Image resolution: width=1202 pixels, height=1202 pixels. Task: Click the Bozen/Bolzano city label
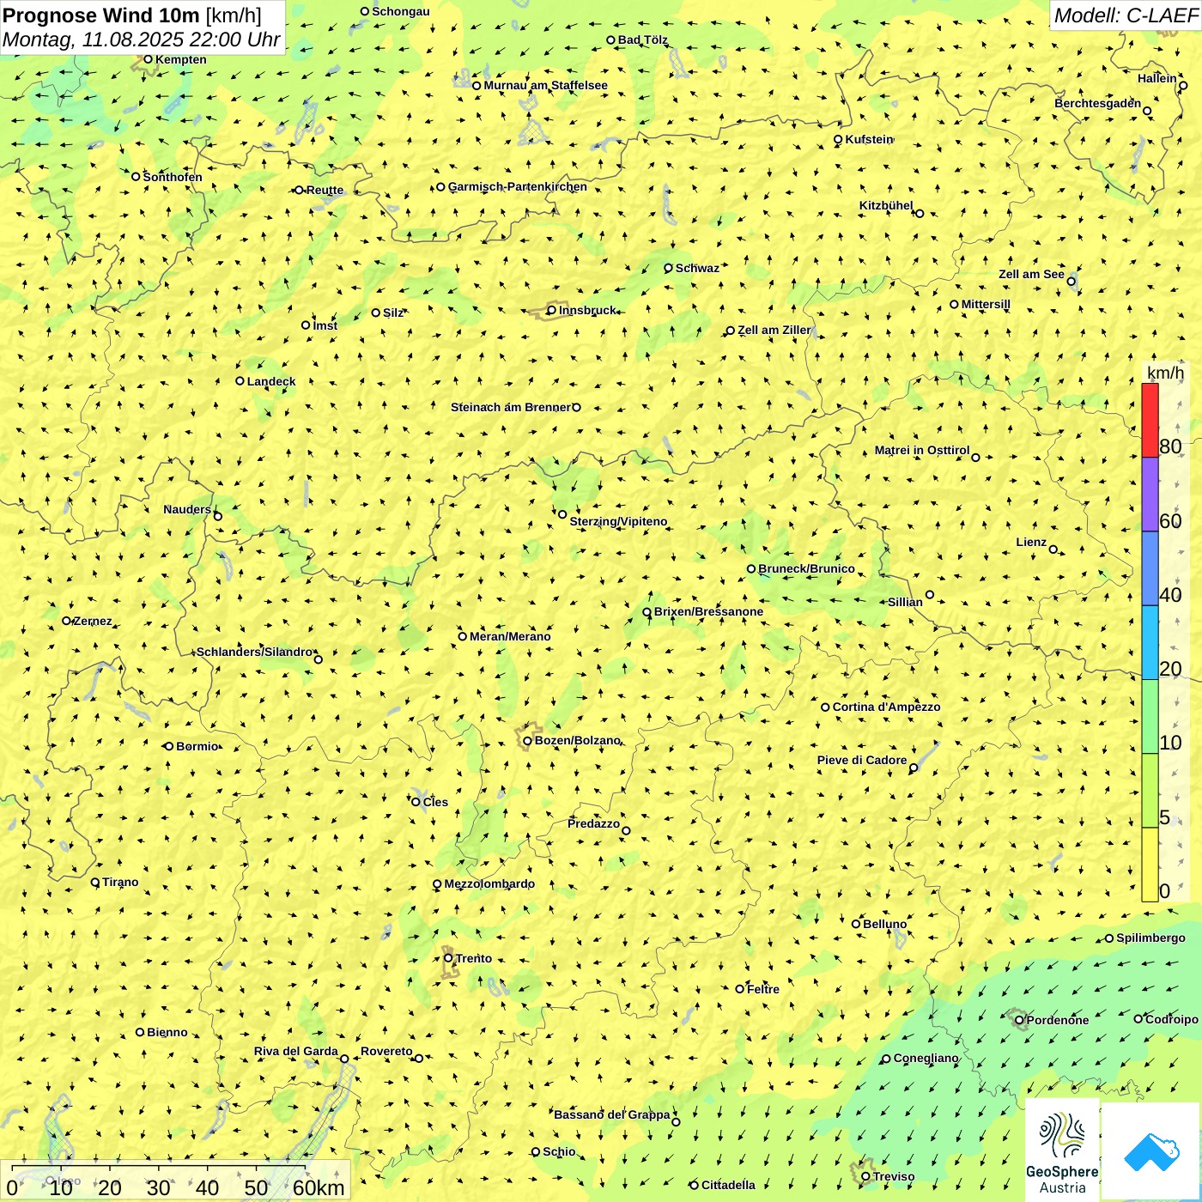tap(577, 740)
